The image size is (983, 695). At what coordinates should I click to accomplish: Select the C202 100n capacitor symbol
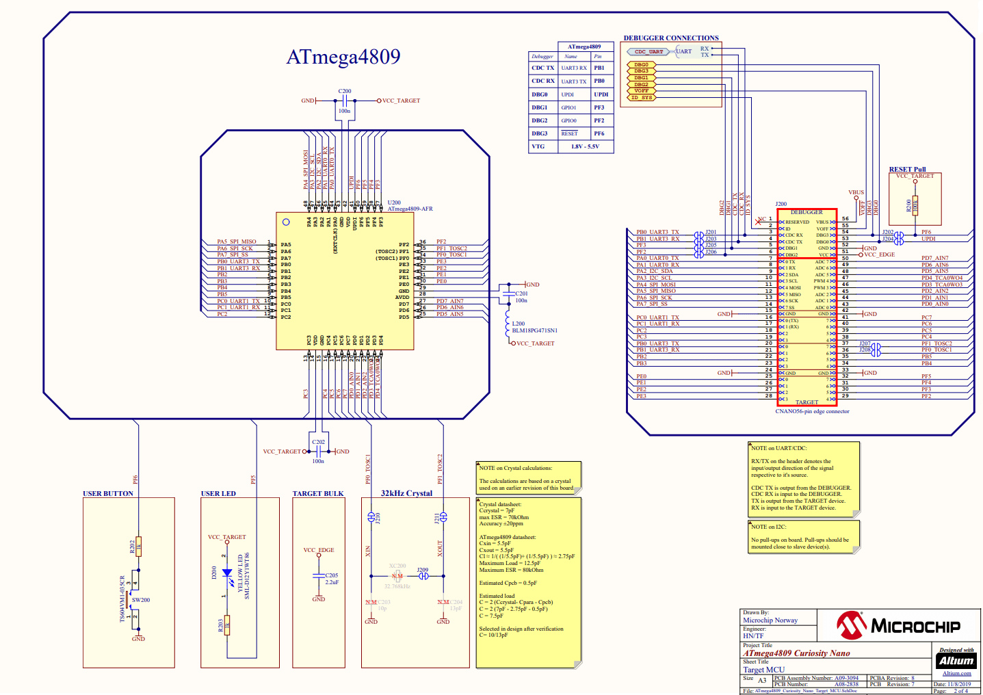pyautogui.click(x=319, y=451)
